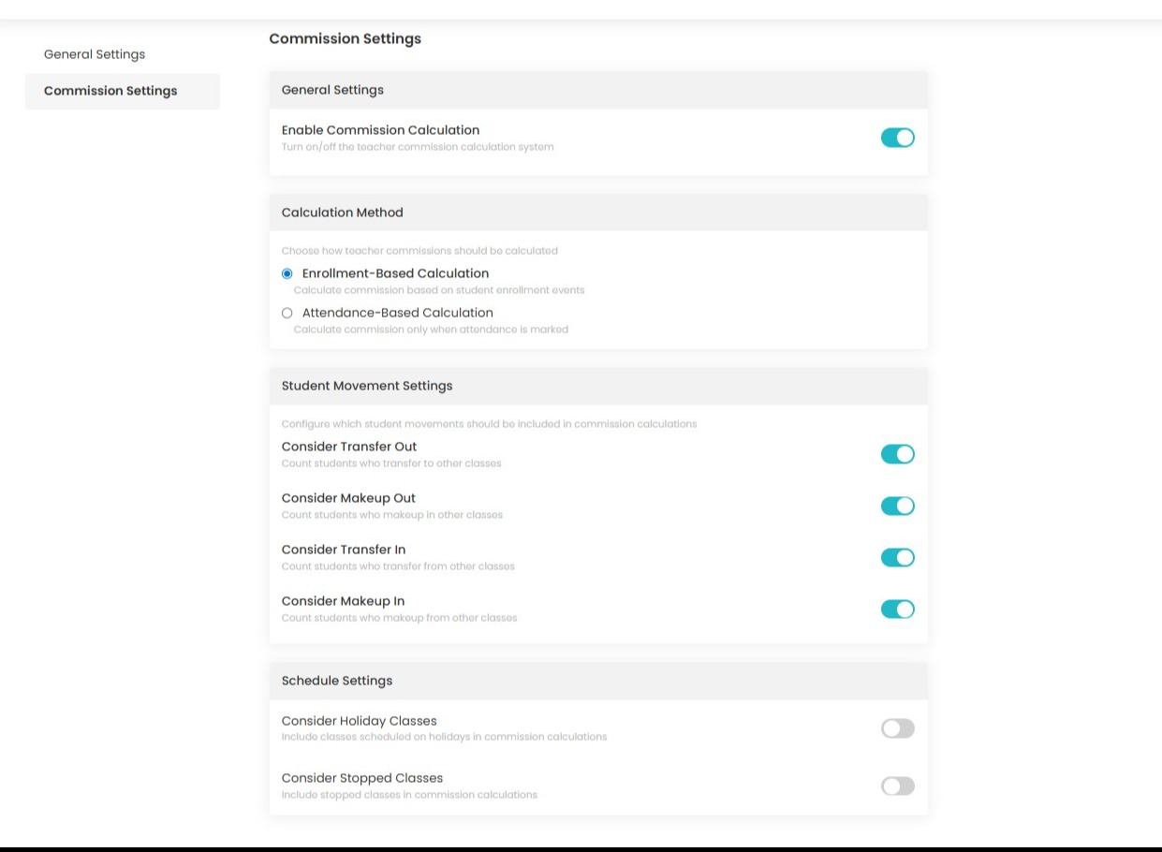Click the Enable Commission Calculation label text
Image resolution: width=1162 pixels, height=852 pixels.
[380, 130]
